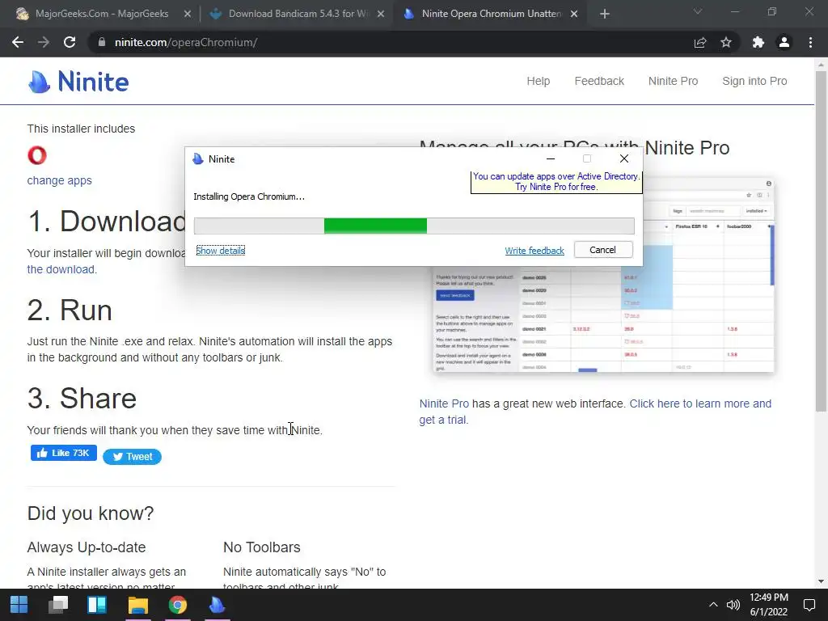Open the Help menu link

(538, 82)
